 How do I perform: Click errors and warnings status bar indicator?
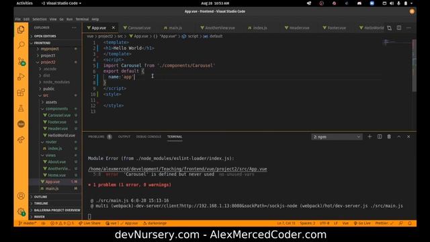[x=62, y=223]
